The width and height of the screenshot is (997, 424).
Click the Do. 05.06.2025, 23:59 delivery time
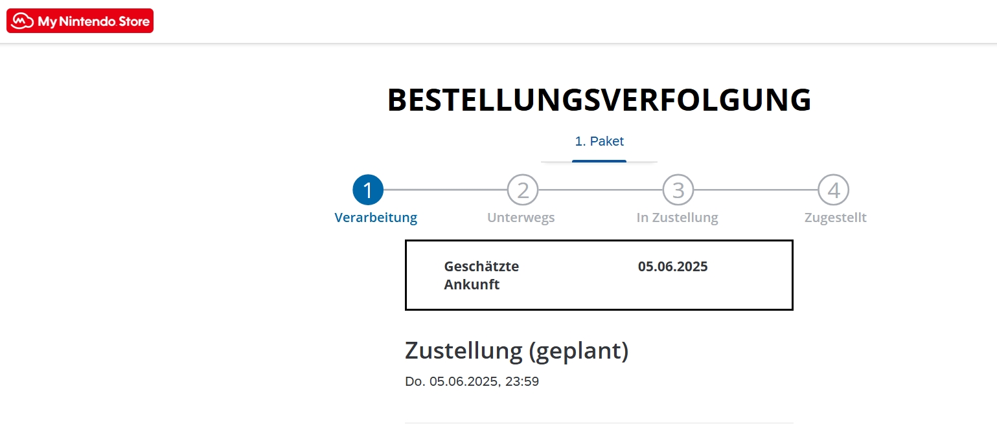pos(472,381)
